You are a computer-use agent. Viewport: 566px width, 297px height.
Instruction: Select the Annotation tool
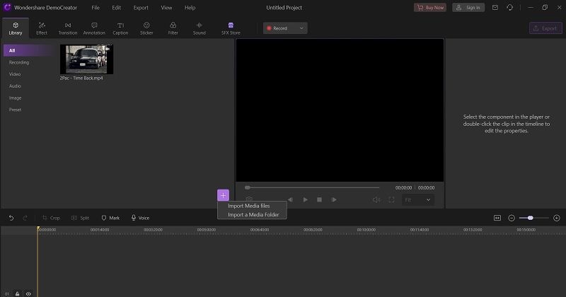coord(94,28)
